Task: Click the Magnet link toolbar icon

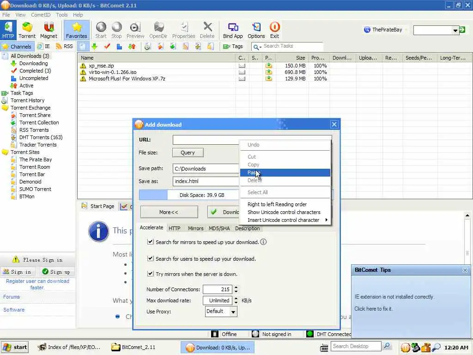Action: [x=49, y=30]
